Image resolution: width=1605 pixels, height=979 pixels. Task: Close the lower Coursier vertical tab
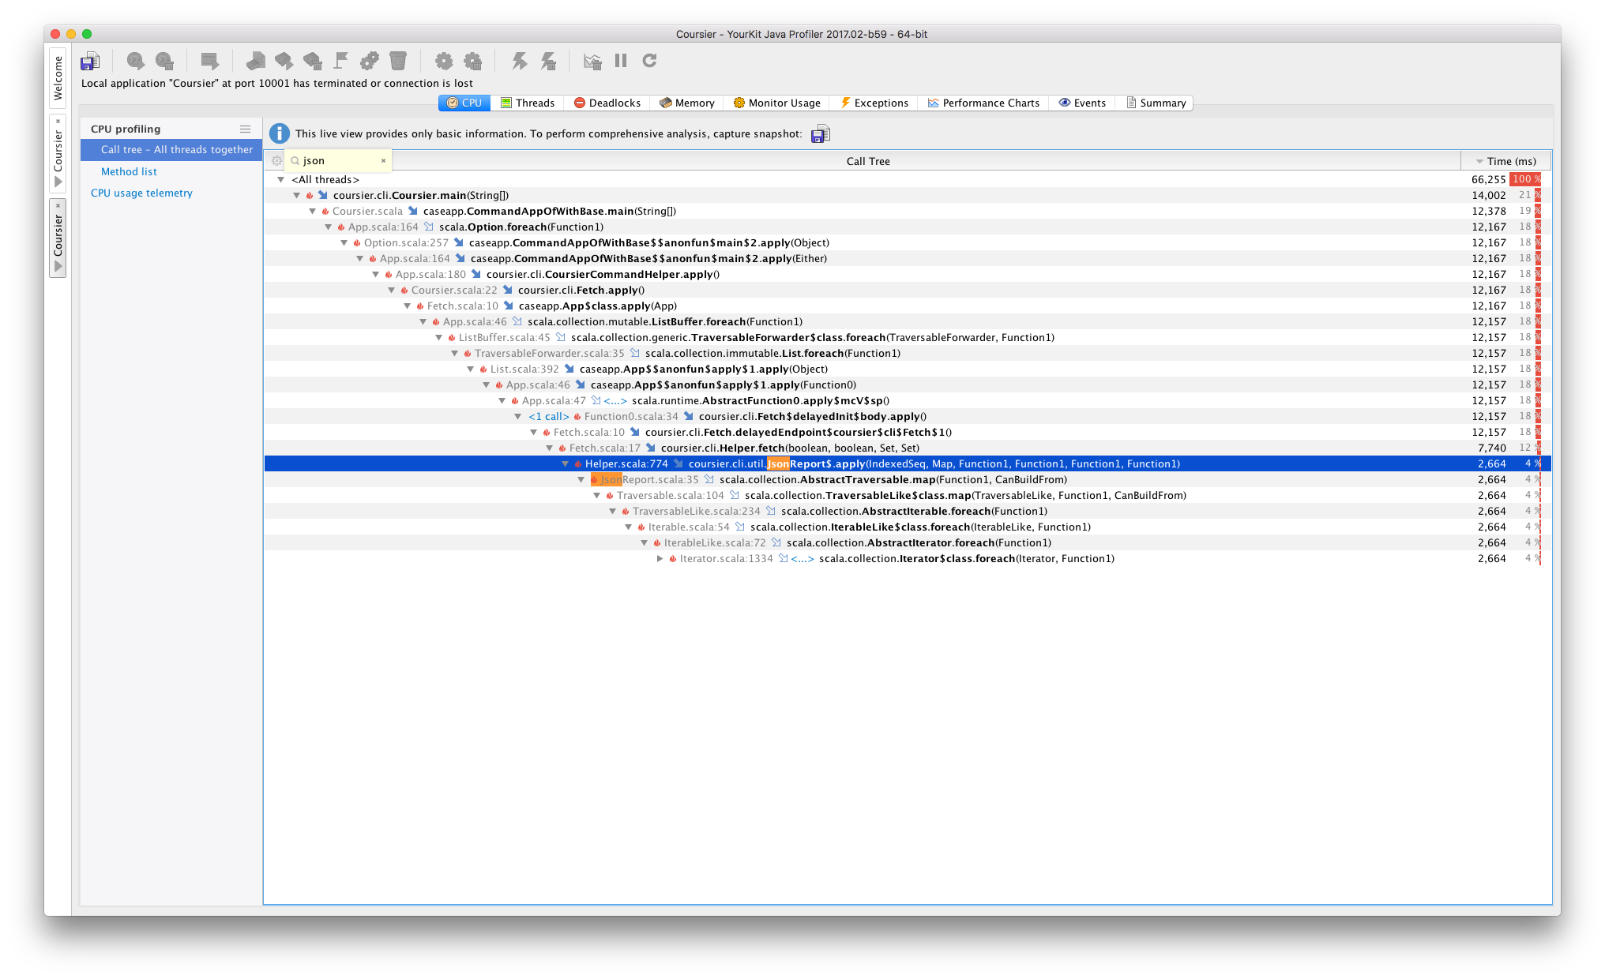point(58,206)
